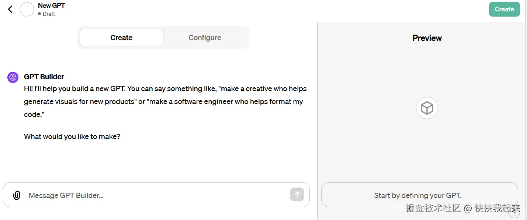Screen dimensions: 527x220
Task: Click the New GPT title
Action: tap(51, 6)
